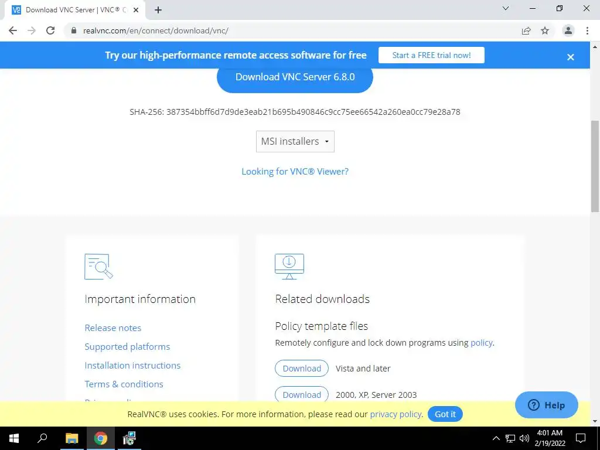Bookmark this page with the star
The width and height of the screenshot is (600, 450).
click(x=545, y=30)
